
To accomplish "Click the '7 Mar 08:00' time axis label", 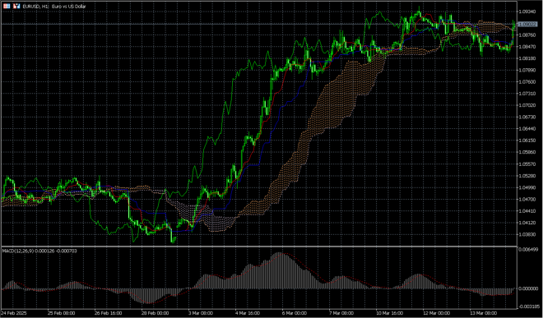I will pyautogui.click(x=341, y=313).
